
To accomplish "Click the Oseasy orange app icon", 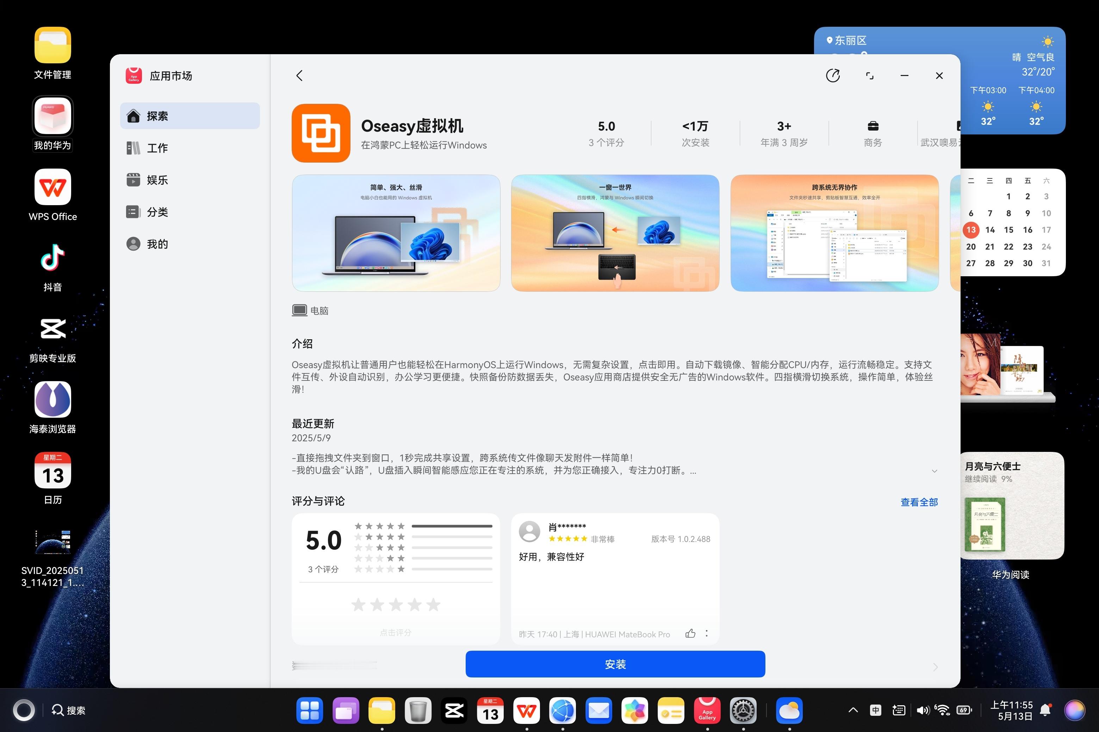I will (321, 133).
